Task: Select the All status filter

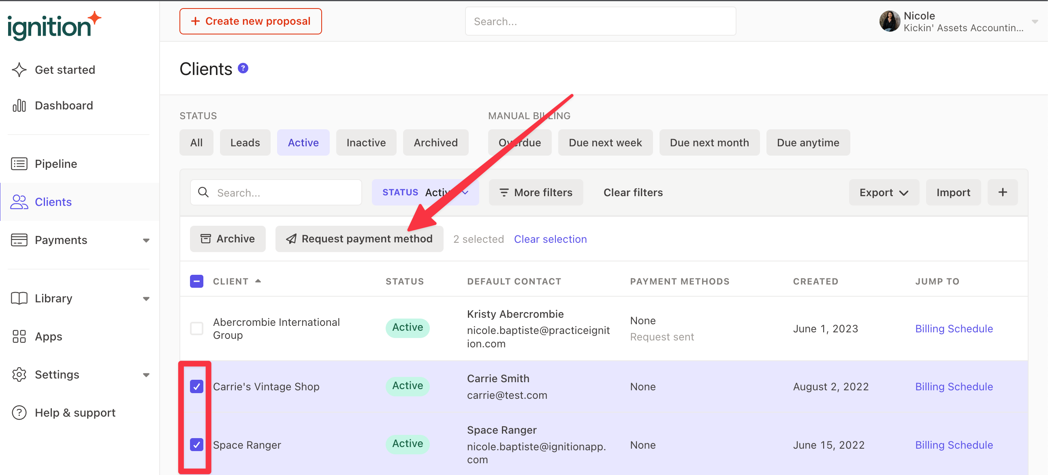Action: tap(196, 142)
